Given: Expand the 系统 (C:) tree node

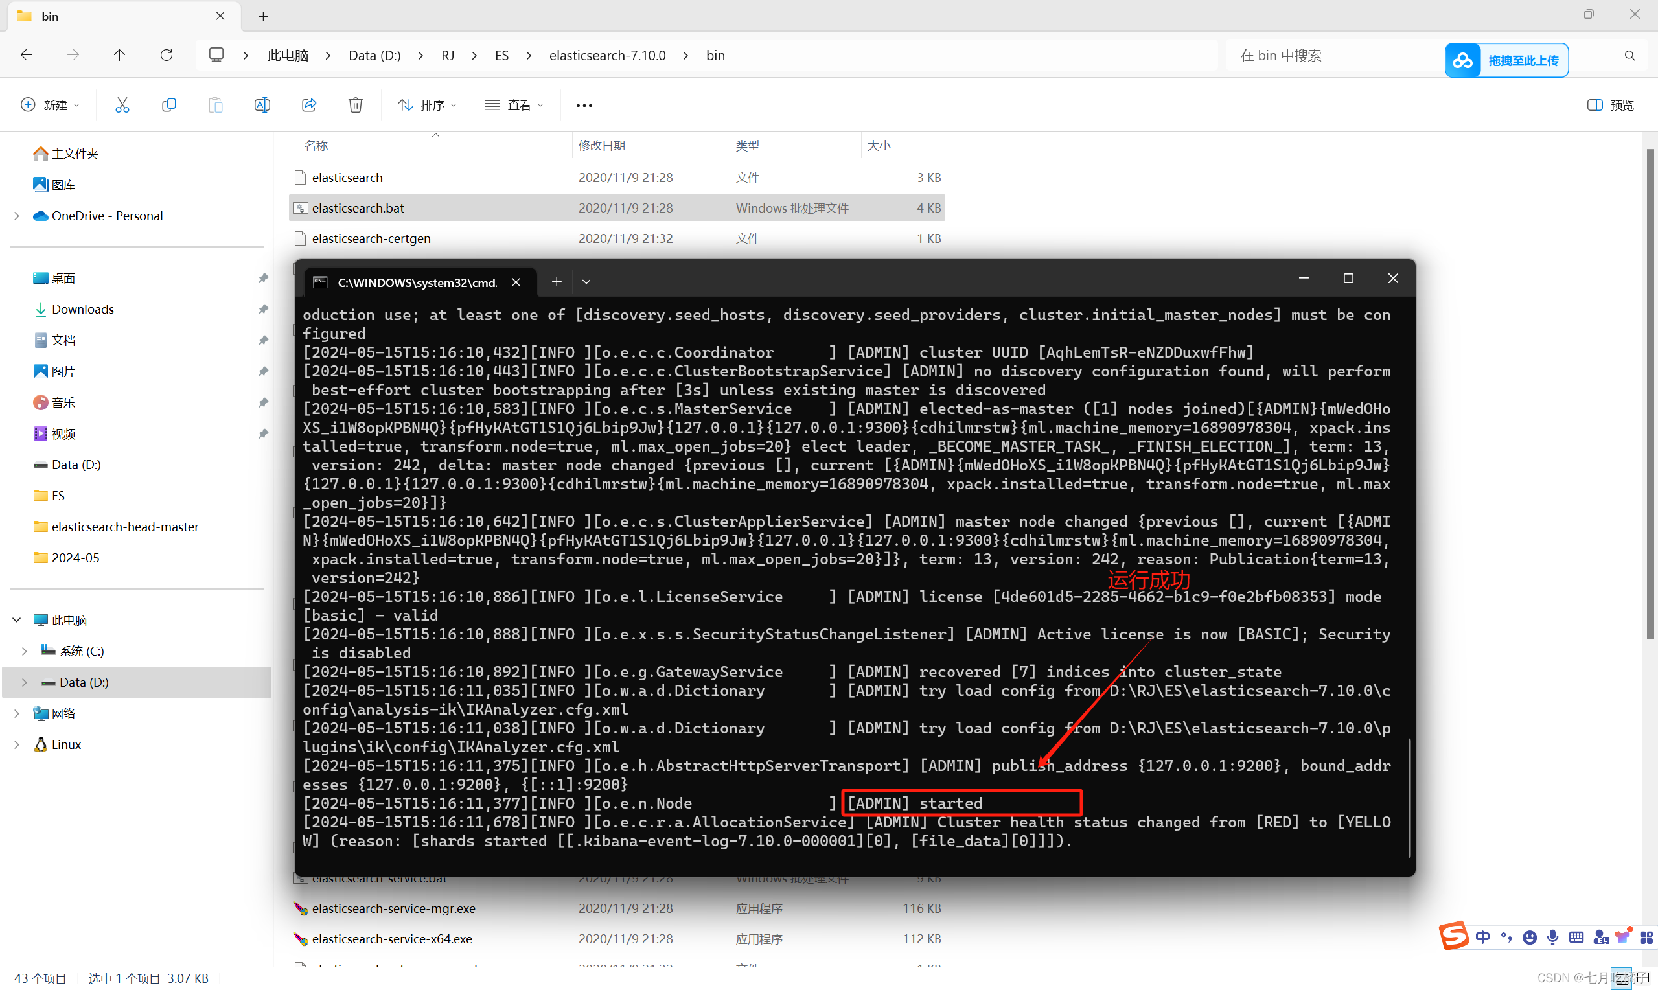Looking at the screenshot, I should 25,651.
